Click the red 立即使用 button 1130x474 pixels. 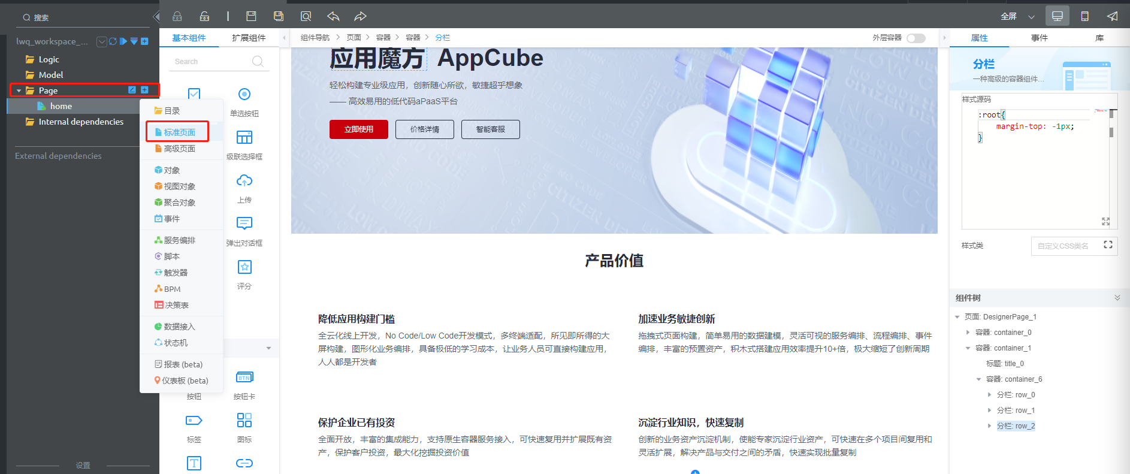359,129
